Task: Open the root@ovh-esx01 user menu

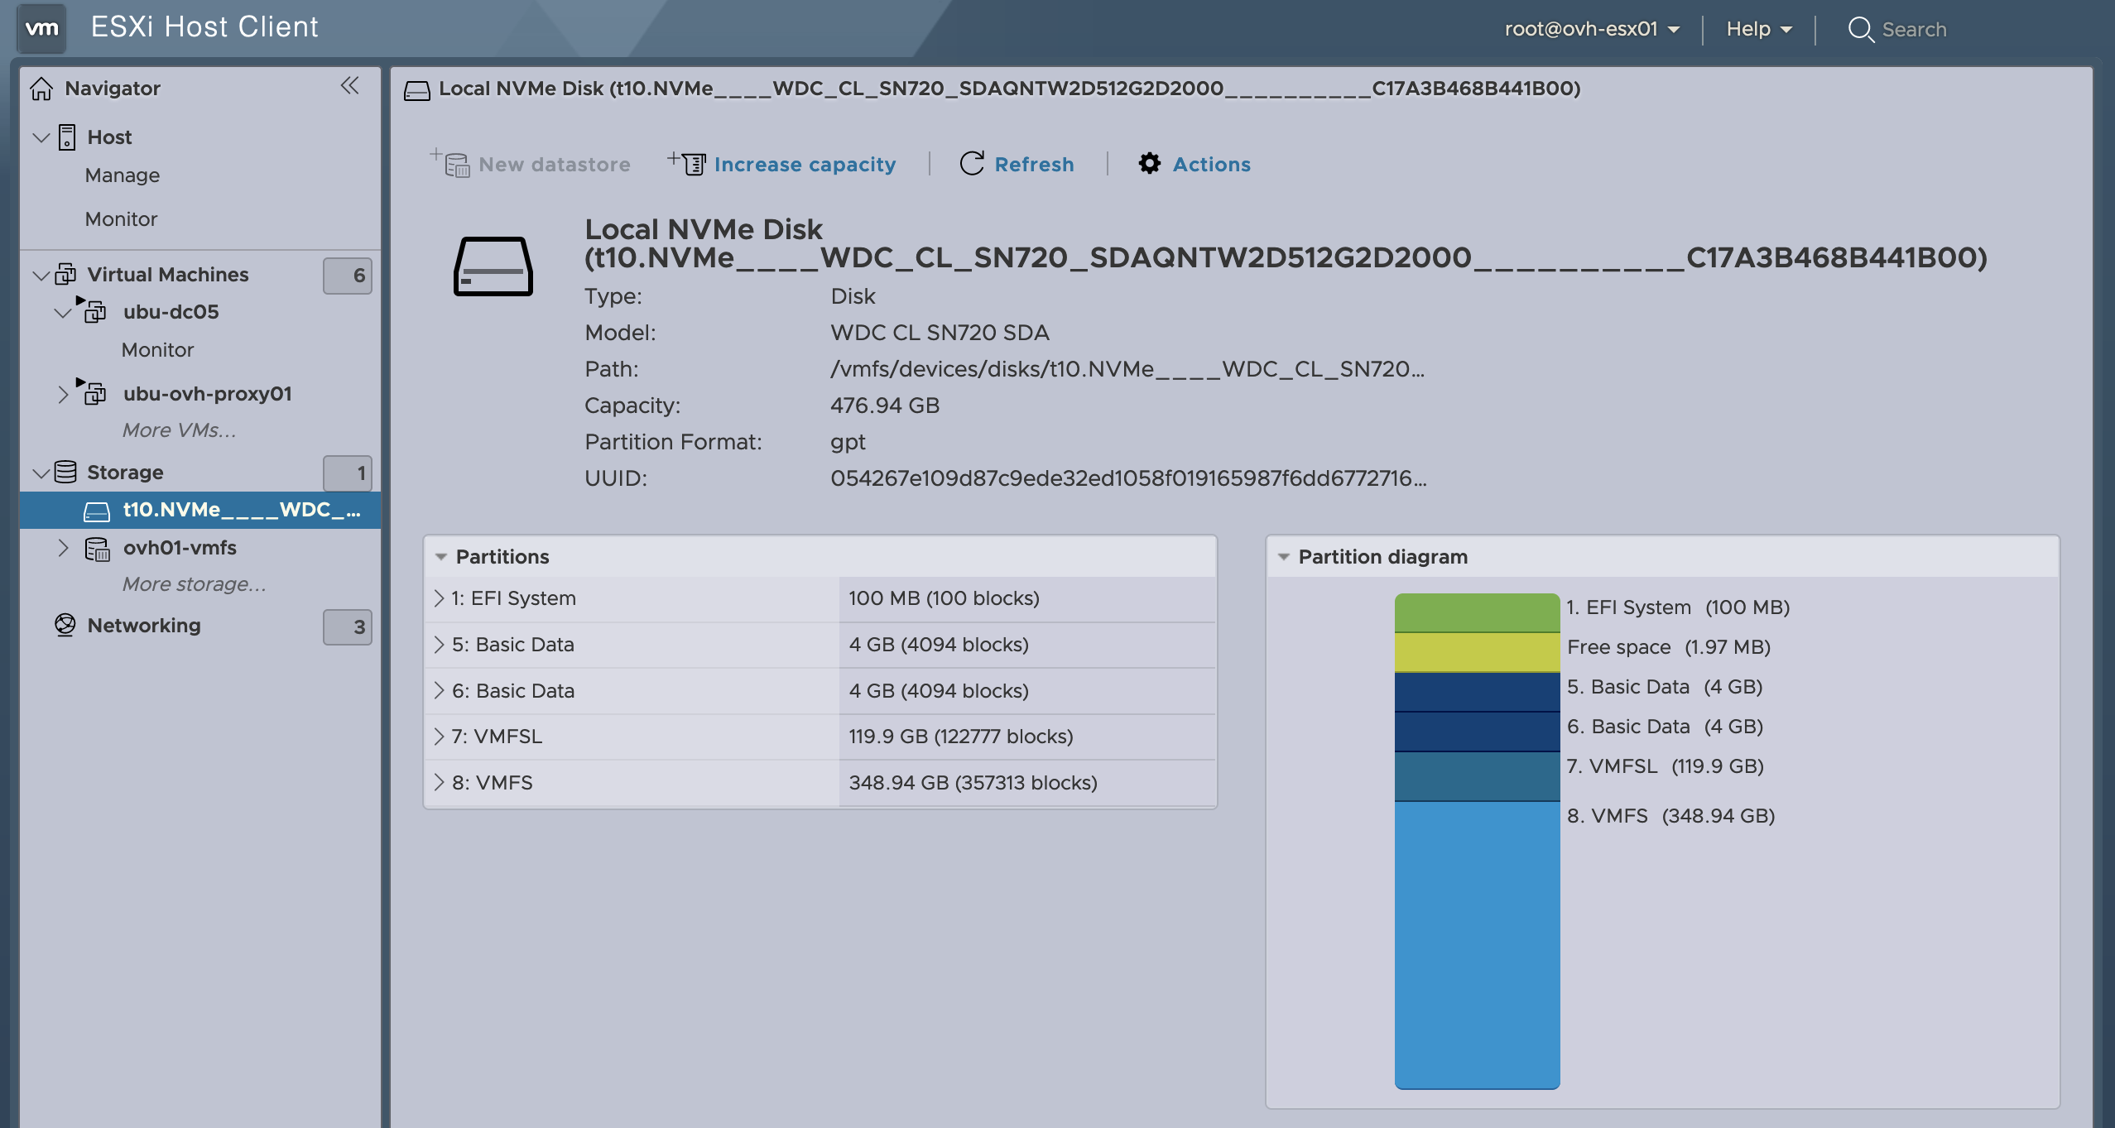Action: point(1591,29)
